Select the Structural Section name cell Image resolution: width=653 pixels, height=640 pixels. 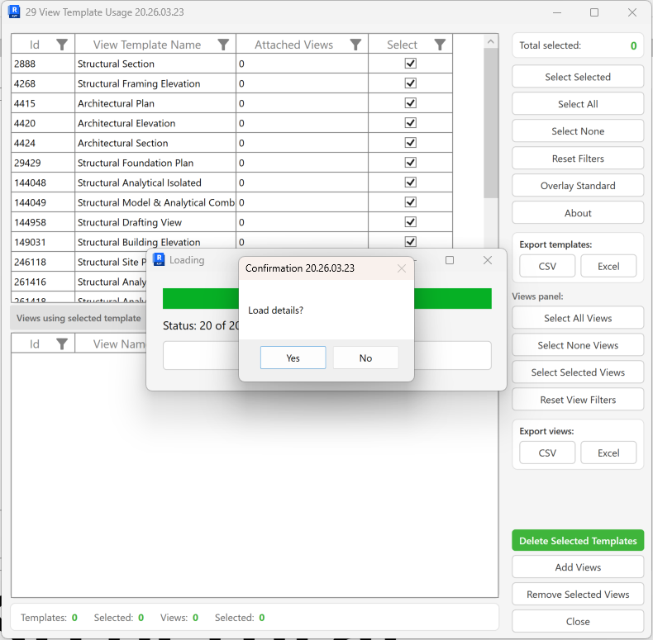tap(155, 64)
